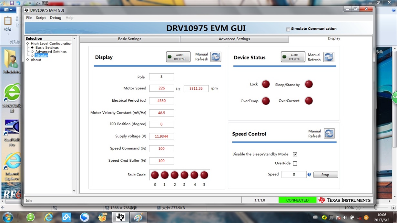Click the IPD Position field
Viewport: 397px width, 223px height.
point(161,124)
